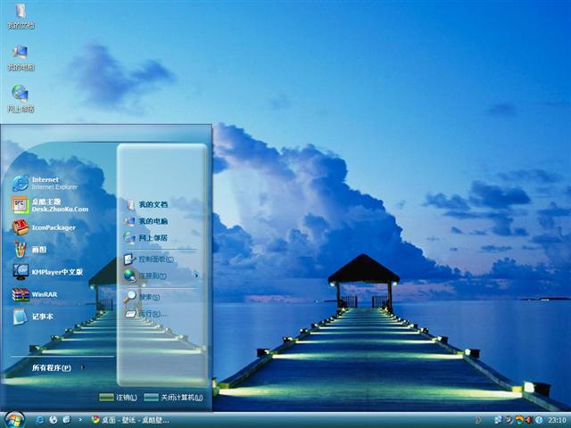Image resolution: width=571 pixels, height=428 pixels.
Task: Open 桌酷主题 Desk.ZhuoKu.Com in Start menu
Action: tap(51, 205)
